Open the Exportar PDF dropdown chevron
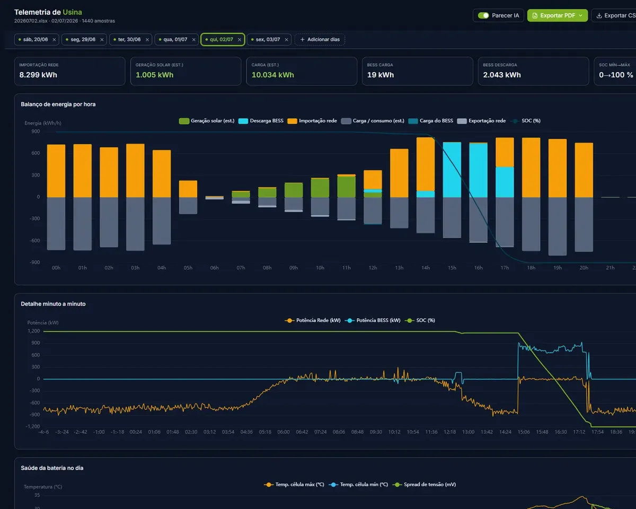 coord(580,16)
